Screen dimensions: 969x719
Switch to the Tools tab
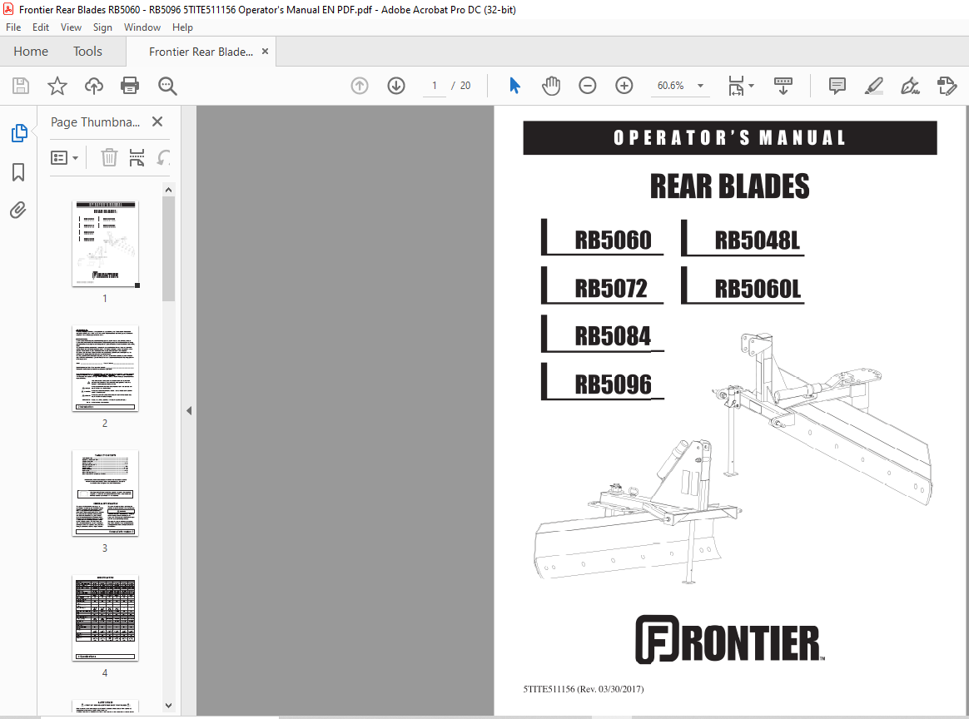(x=87, y=52)
